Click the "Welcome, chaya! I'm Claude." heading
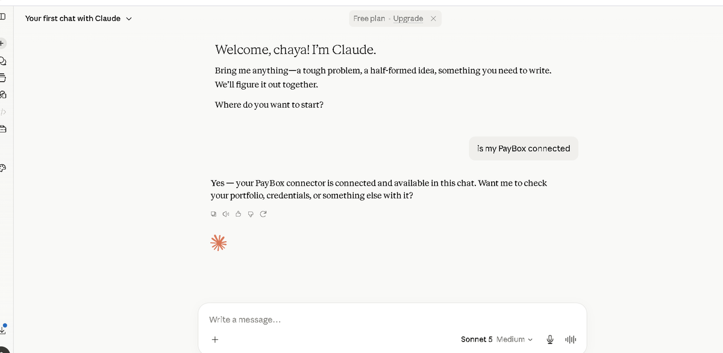Screen dimensions: 723x353 [x=296, y=49]
